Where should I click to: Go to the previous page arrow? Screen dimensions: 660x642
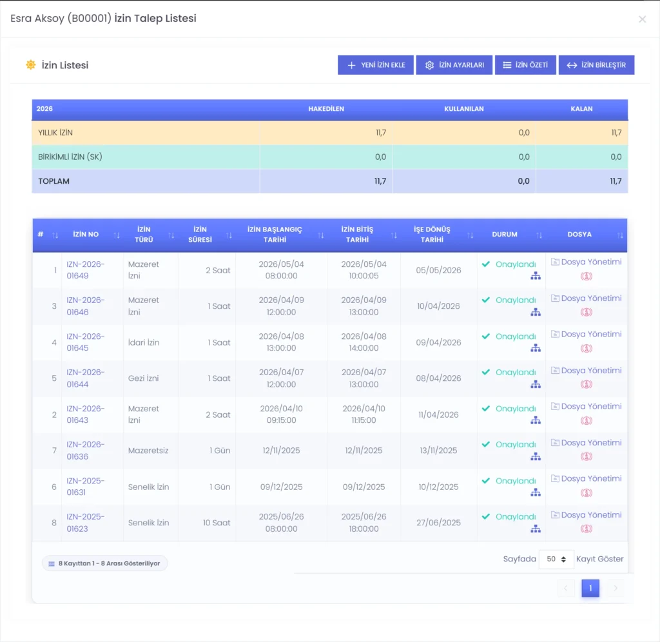pos(566,588)
